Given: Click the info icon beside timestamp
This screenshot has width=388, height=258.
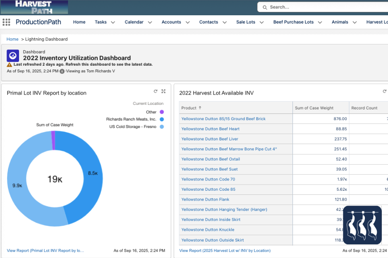Looking at the screenshot, I should coord(62,71).
